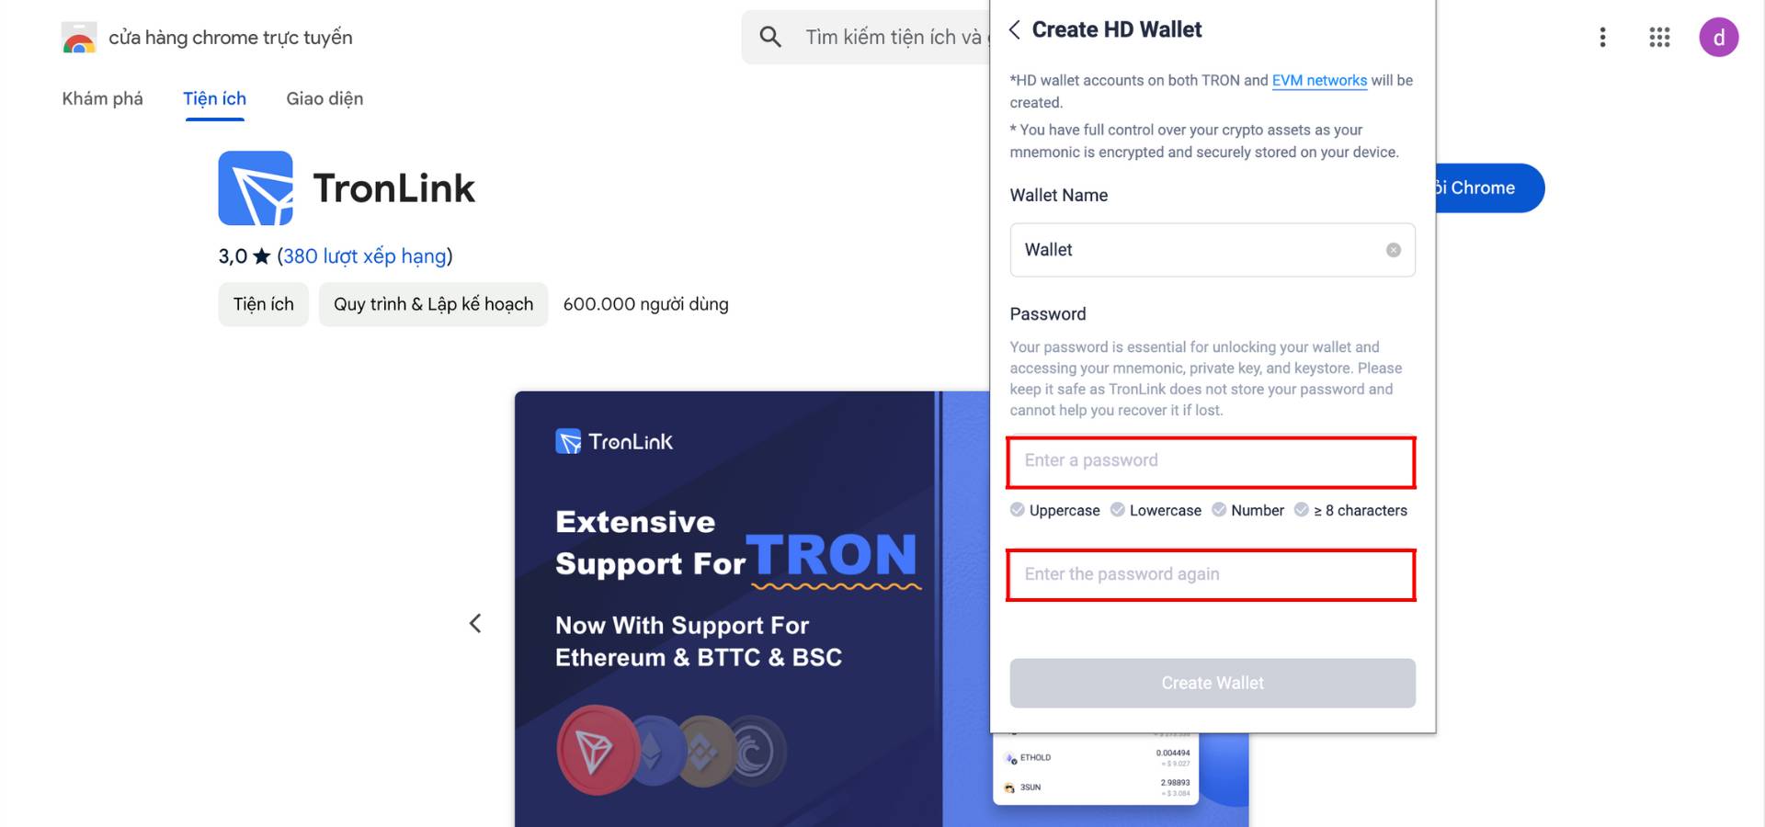Focus the password confirmation field
This screenshot has height=827, width=1765.
pyautogui.click(x=1212, y=575)
